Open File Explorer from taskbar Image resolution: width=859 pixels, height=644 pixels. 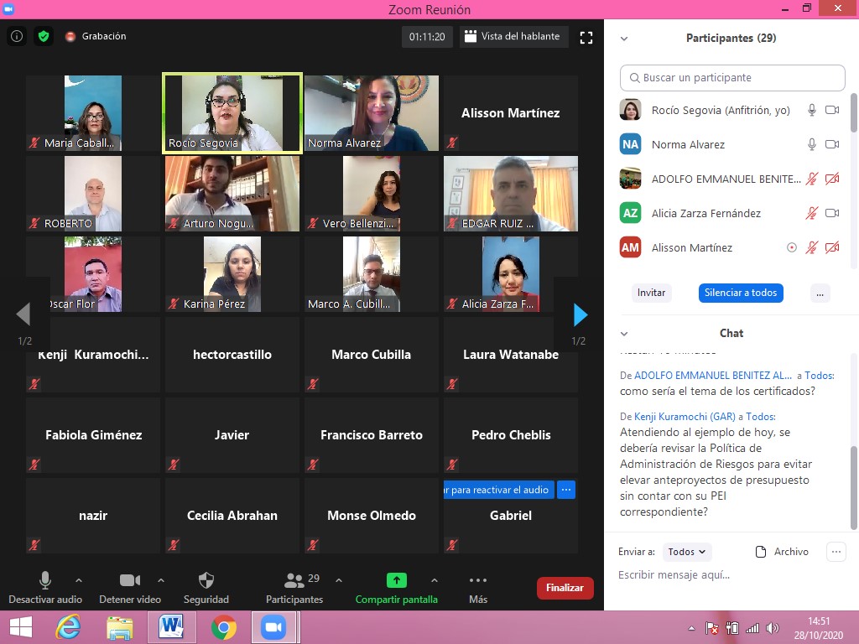point(119,627)
